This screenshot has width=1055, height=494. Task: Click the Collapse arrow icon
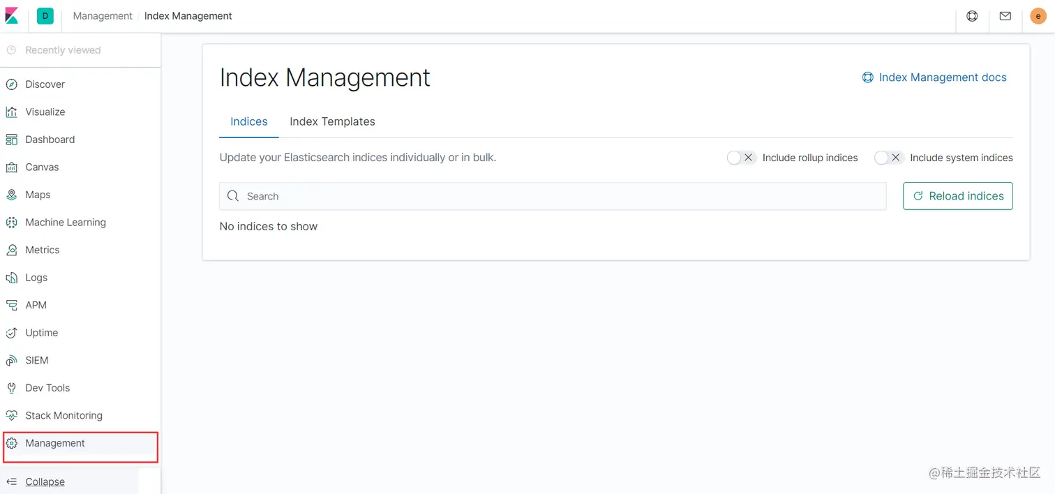(x=11, y=481)
